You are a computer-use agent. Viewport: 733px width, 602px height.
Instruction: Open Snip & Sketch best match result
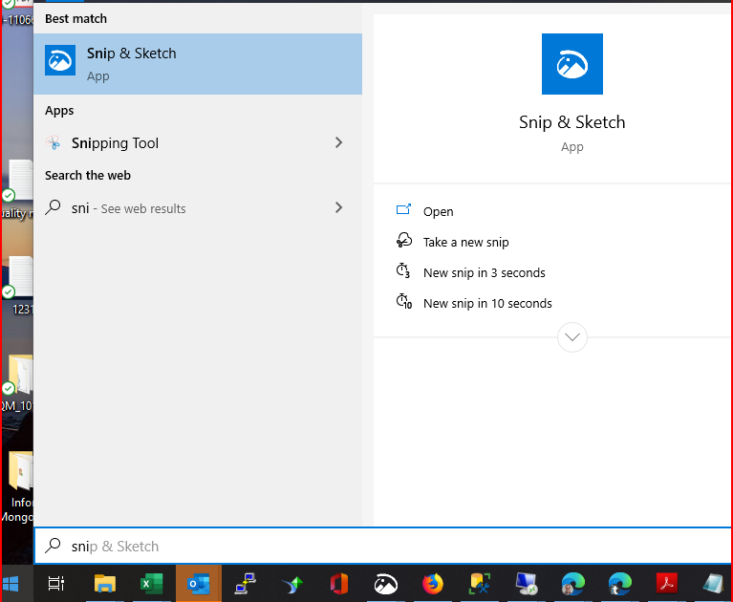click(x=197, y=63)
